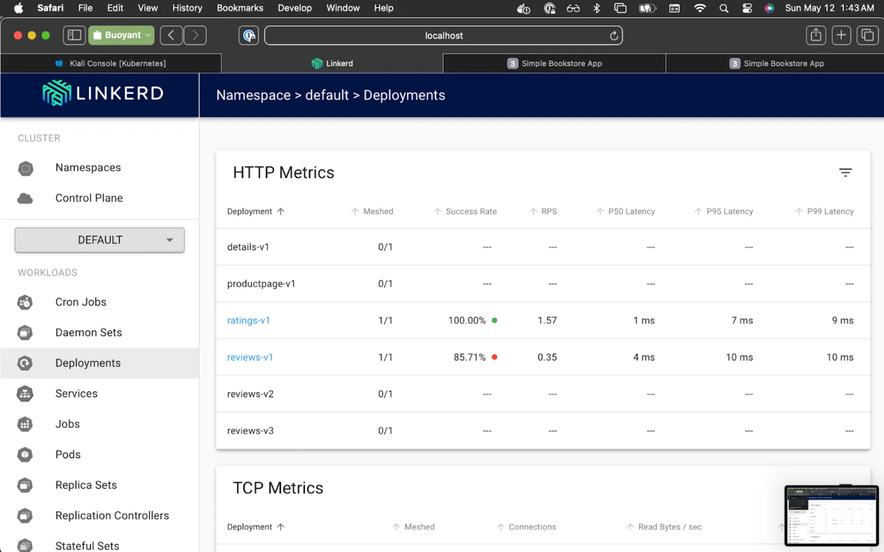Image resolution: width=884 pixels, height=552 pixels.
Task: Open the Safari share menu
Action: 815,35
